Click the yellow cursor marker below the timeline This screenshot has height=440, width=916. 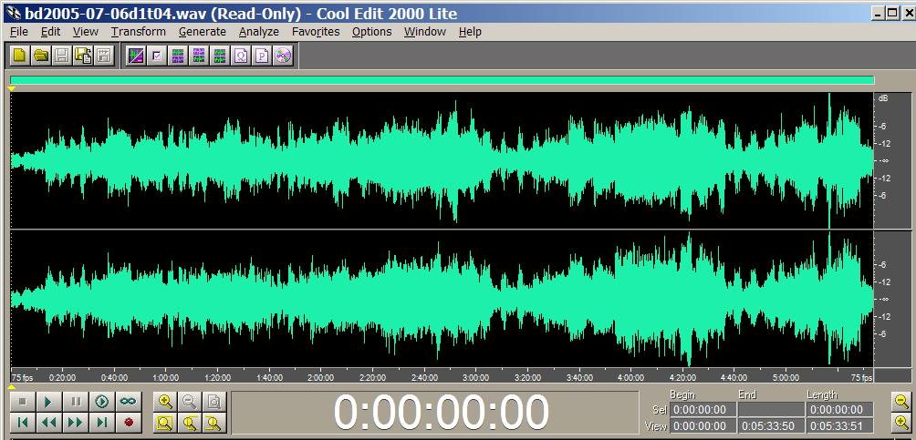tap(11, 387)
